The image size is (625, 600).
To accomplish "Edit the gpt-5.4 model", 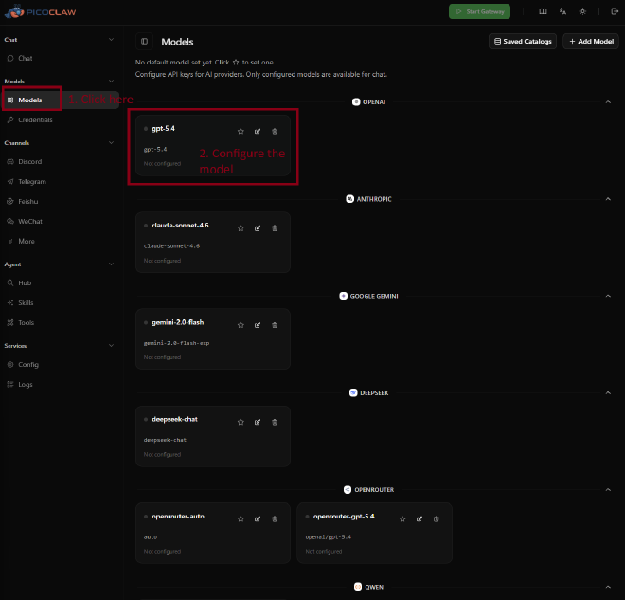I will point(258,131).
